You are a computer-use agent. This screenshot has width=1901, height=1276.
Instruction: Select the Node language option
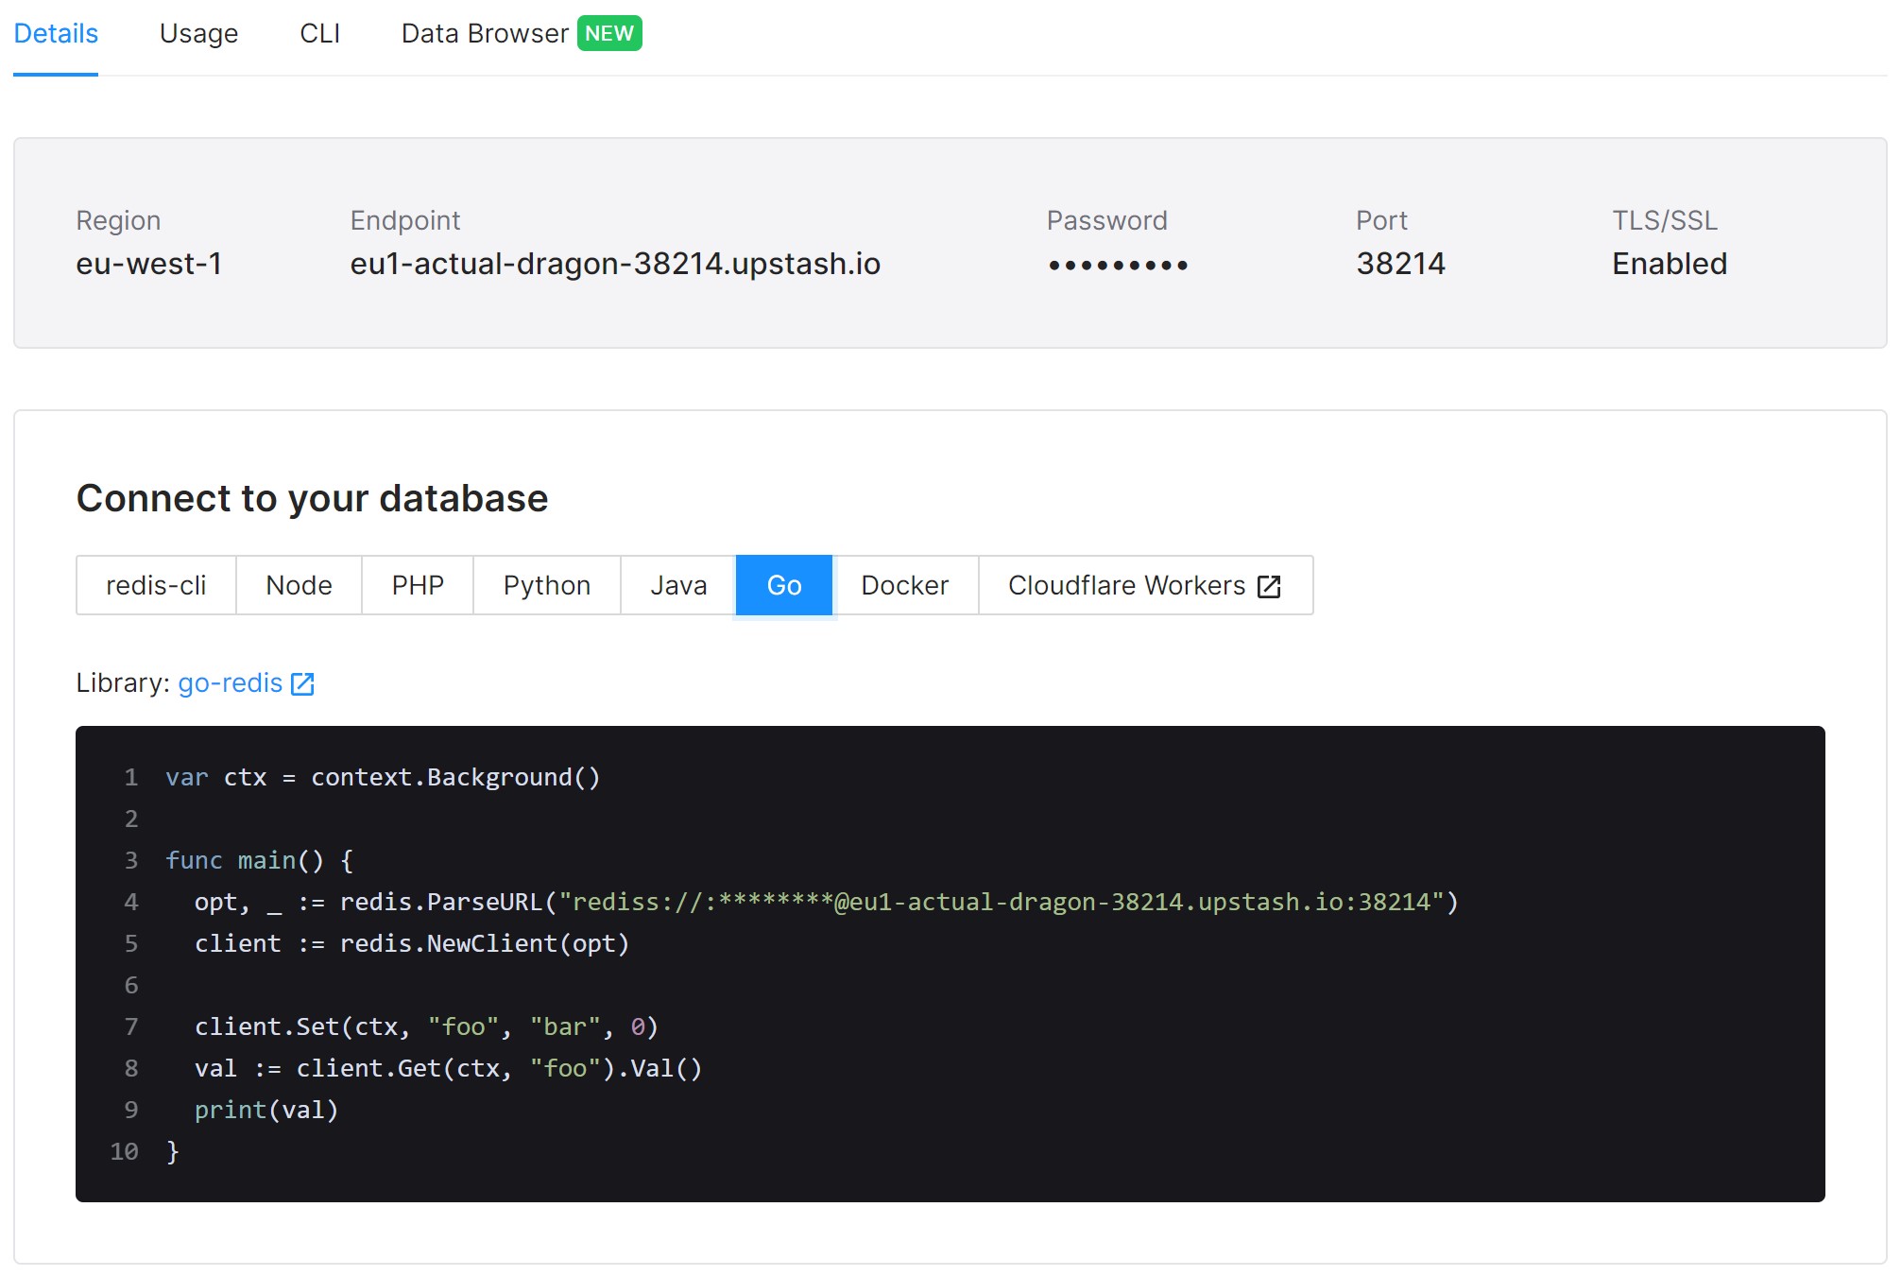click(x=299, y=585)
